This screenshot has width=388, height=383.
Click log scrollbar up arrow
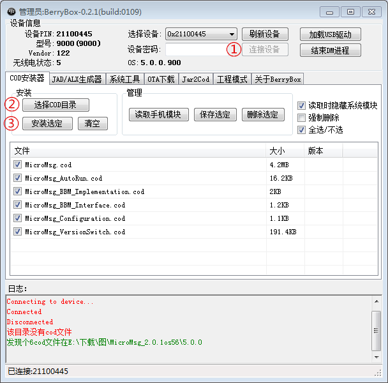[377, 301]
